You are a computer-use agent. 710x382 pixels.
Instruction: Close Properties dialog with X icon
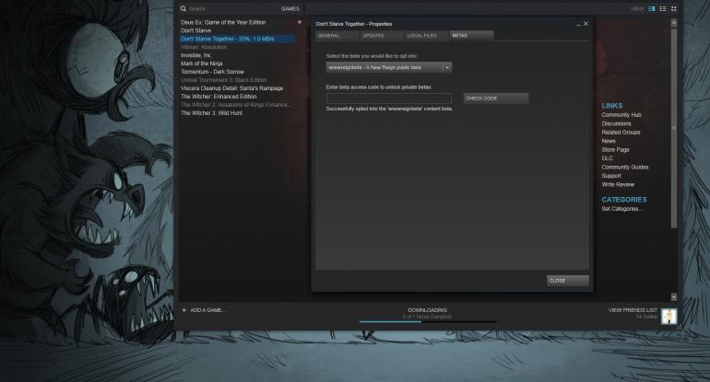(x=586, y=24)
